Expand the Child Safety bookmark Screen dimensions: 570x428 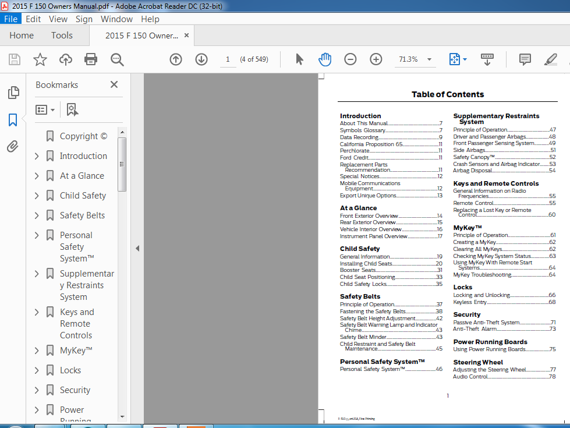(37, 196)
